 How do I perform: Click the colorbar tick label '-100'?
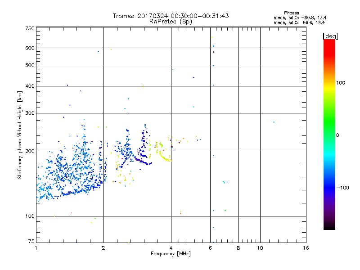(342, 188)
